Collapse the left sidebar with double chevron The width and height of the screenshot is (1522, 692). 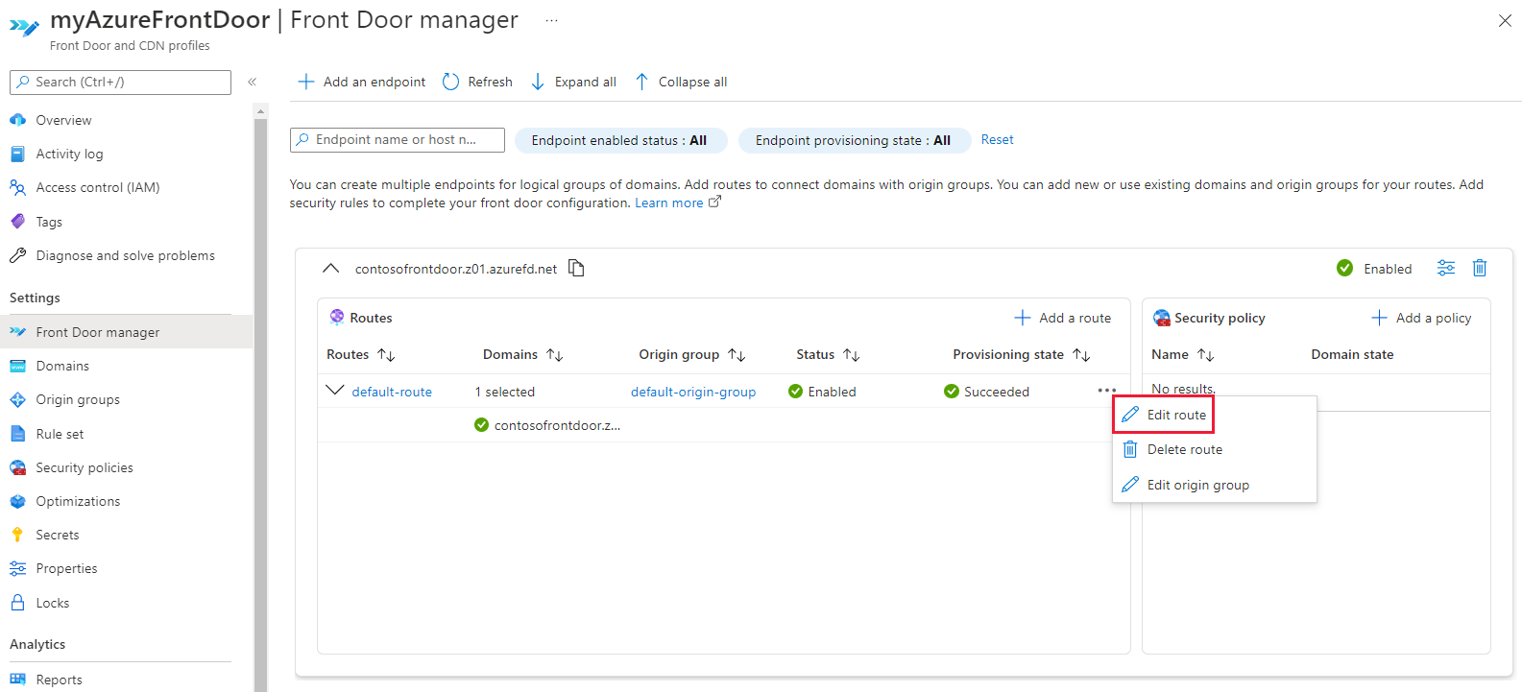(x=253, y=82)
